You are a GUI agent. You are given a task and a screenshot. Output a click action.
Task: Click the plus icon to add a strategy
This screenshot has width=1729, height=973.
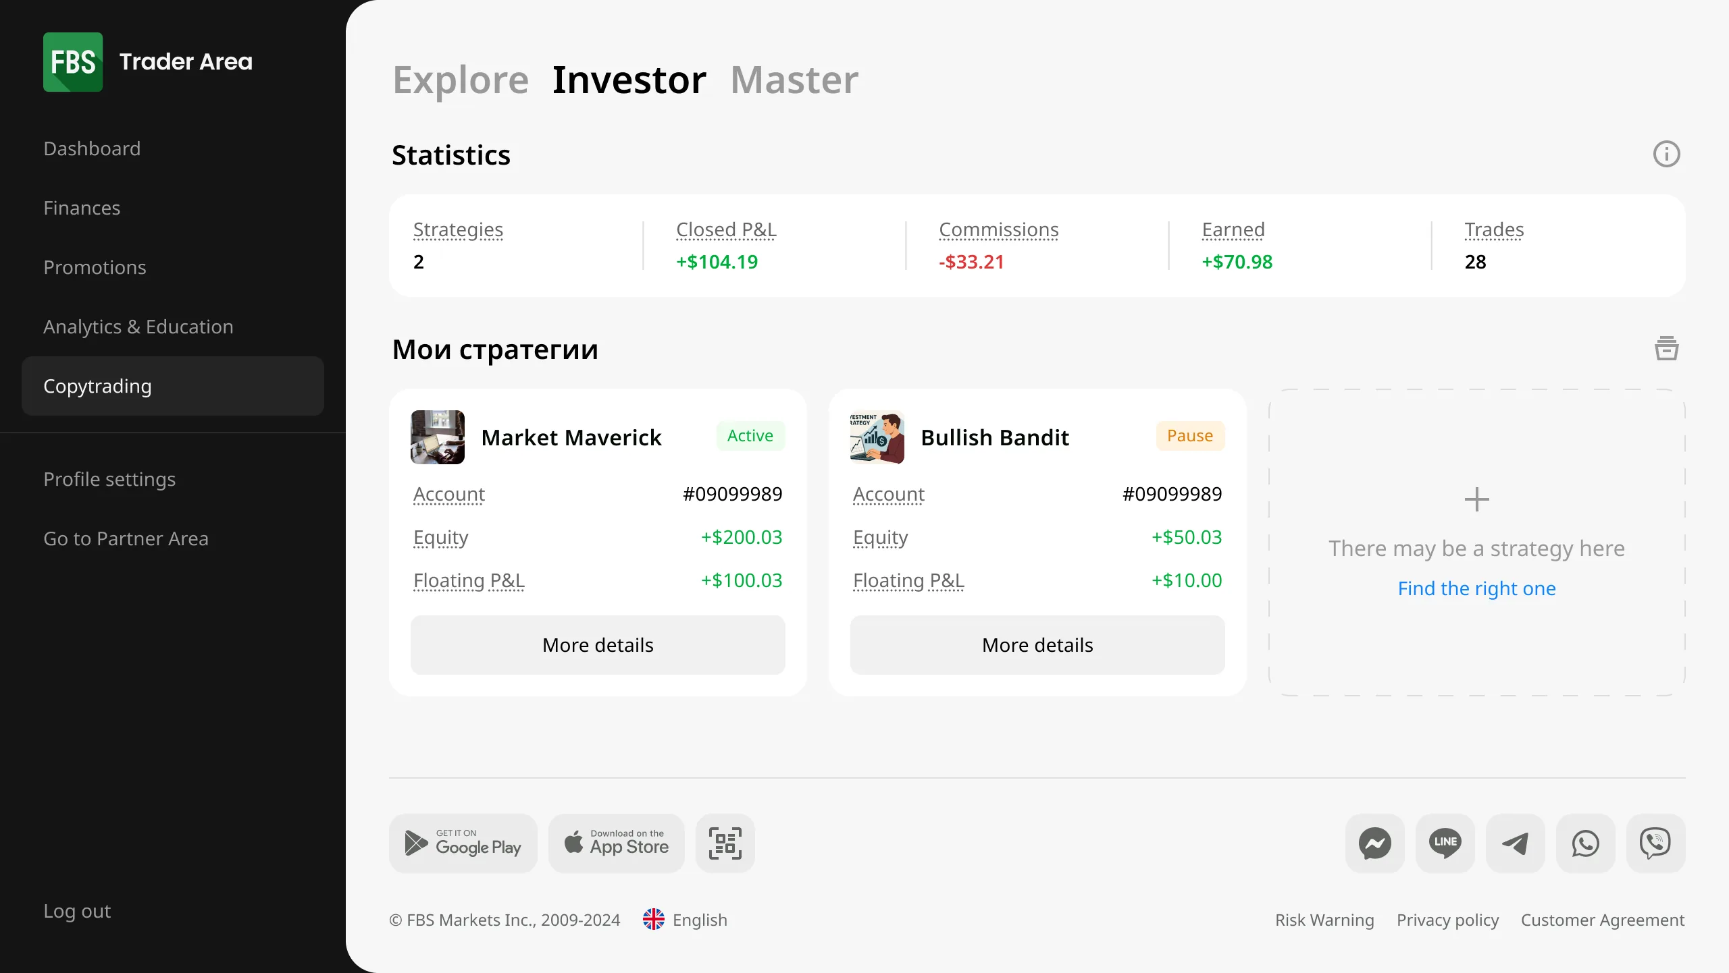1476,500
